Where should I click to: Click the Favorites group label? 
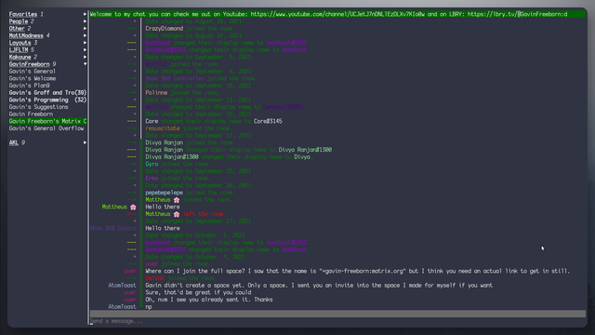(x=23, y=14)
